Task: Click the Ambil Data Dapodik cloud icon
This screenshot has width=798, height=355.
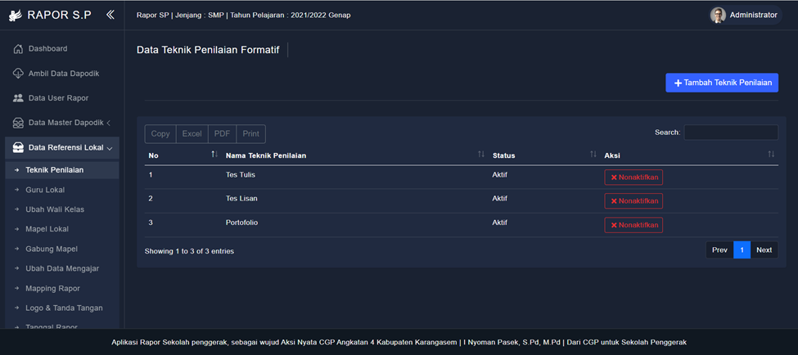Action: pos(18,74)
